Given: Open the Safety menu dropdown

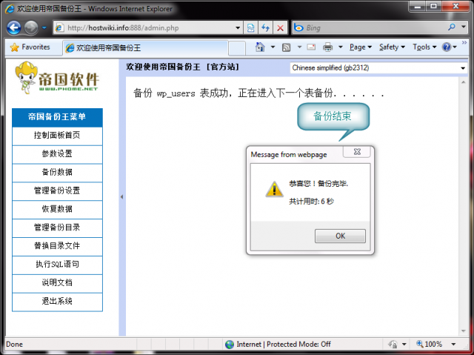Looking at the screenshot, I should [391, 47].
